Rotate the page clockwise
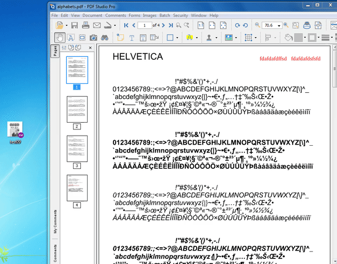337x264 pixels. click(x=237, y=25)
